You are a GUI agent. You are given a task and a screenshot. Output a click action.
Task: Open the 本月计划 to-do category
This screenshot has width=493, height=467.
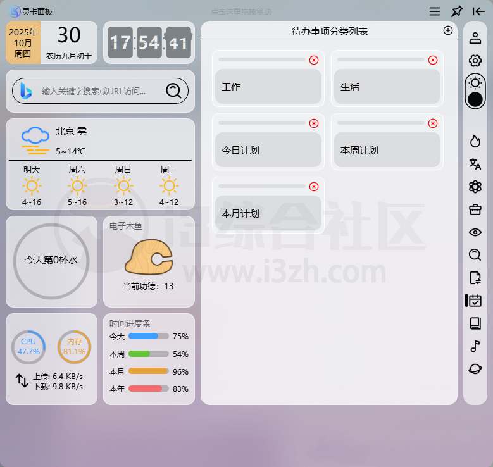point(268,213)
